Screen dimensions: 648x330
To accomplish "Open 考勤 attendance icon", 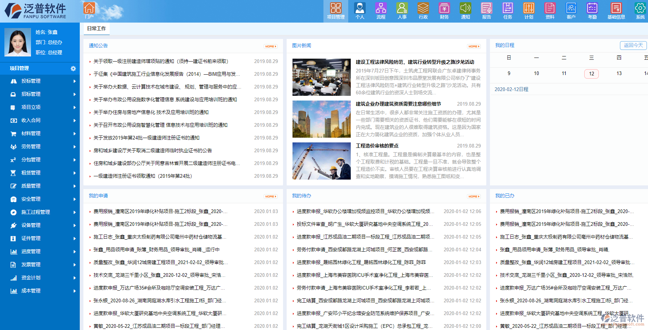I will [592, 11].
